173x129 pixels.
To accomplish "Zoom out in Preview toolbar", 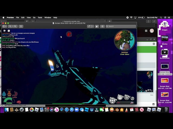I will pos(10,26).
